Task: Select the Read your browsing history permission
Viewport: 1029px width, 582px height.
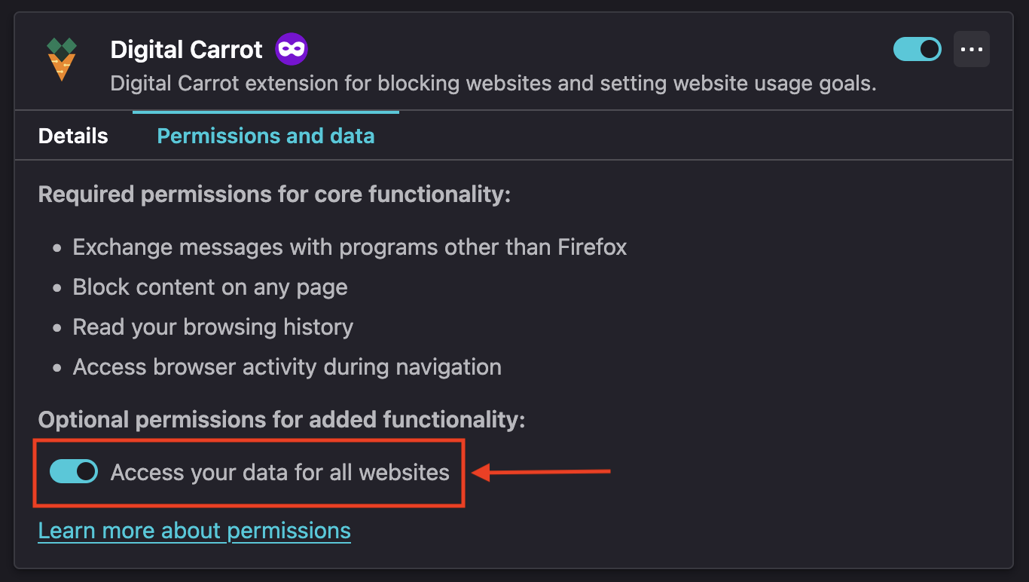Action: click(x=213, y=327)
